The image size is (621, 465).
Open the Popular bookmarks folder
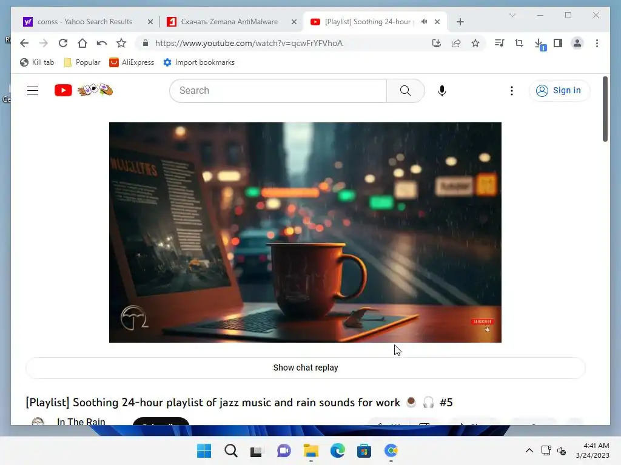(82, 62)
